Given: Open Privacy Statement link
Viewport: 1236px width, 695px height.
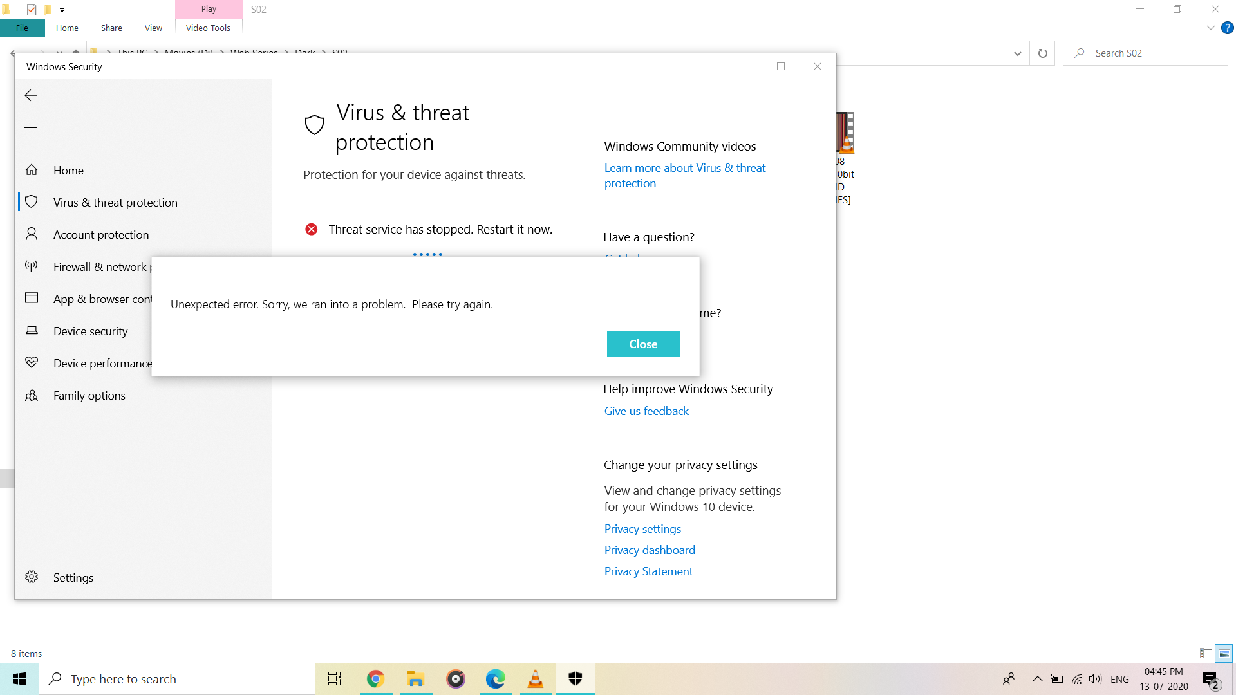Looking at the screenshot, I should click(x=648, y=571).
